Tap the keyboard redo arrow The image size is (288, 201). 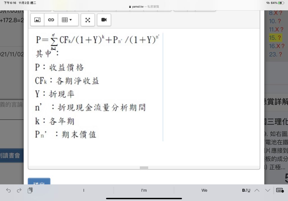click(x=19, y=190)
